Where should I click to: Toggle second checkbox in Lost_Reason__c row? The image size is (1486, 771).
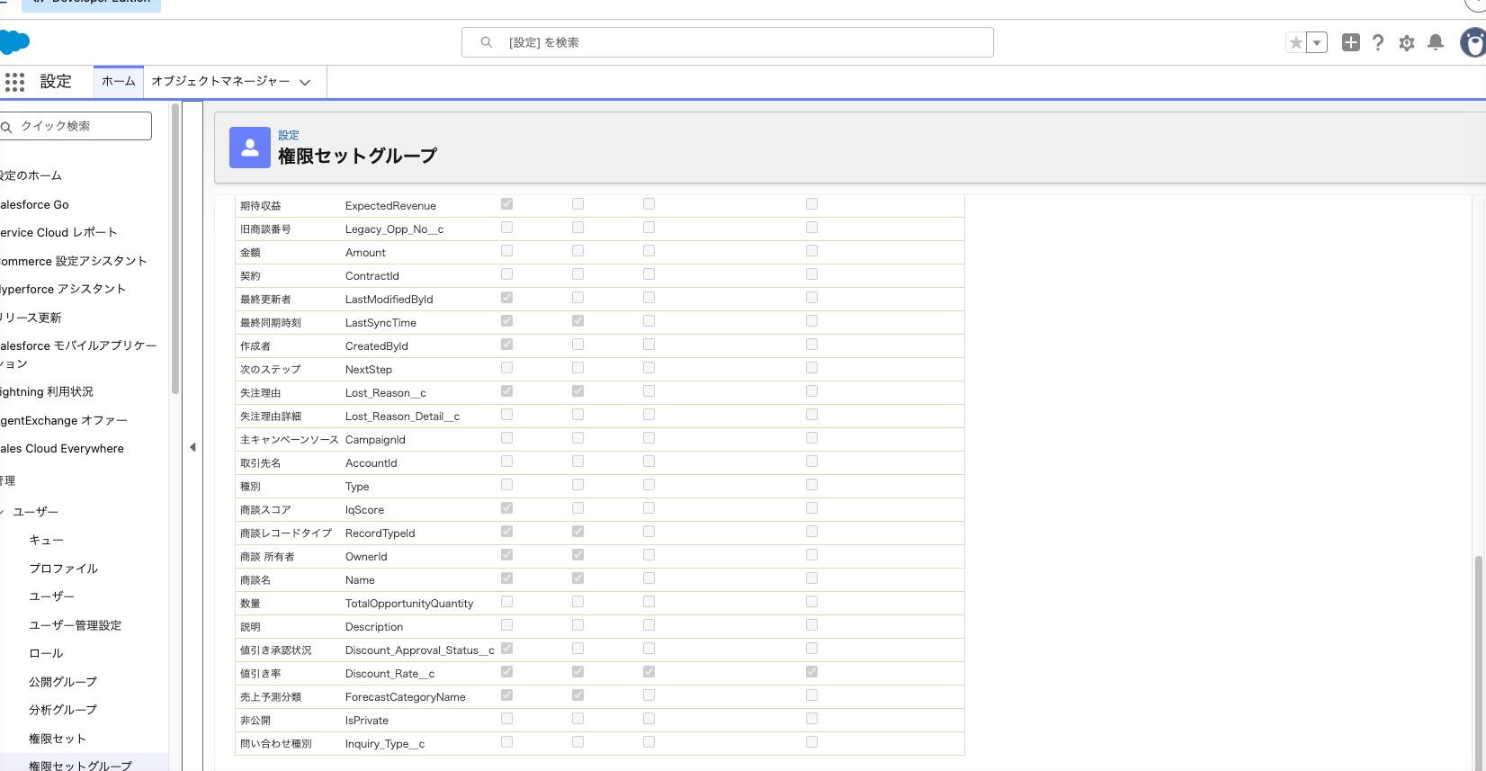(577, 391)
